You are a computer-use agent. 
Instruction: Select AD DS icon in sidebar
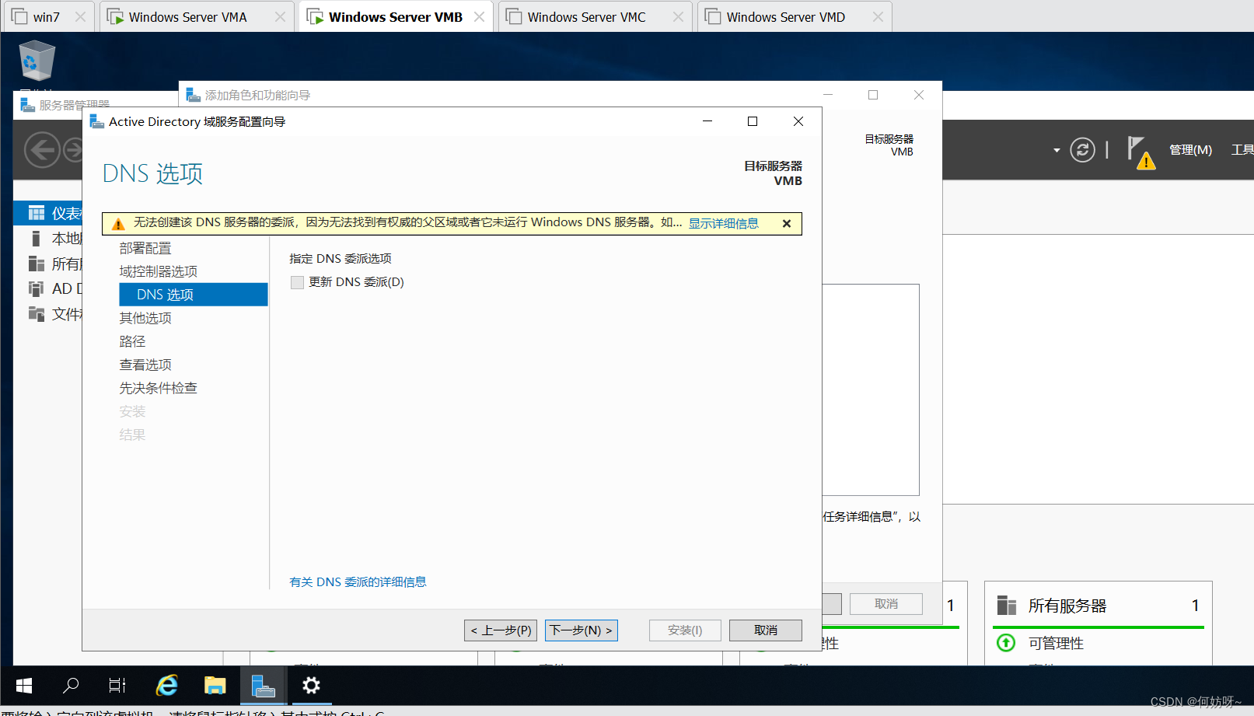click(x=37, y=288)
